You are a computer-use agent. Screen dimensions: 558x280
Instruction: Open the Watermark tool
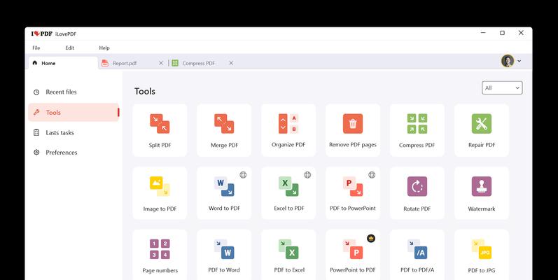click(482, 193)
